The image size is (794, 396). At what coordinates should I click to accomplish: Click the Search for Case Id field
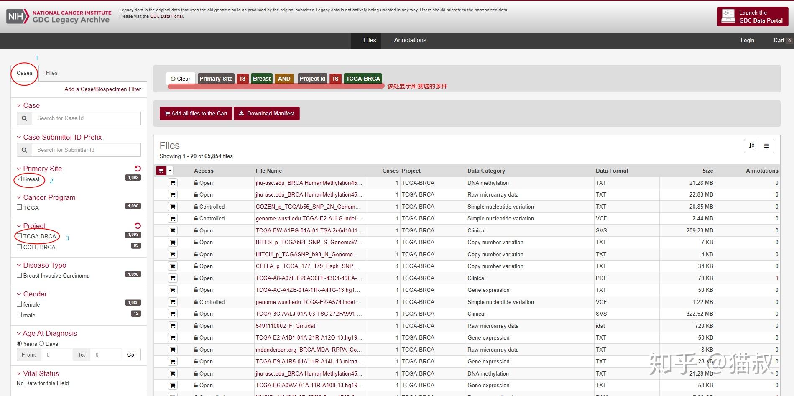[86, 118]
